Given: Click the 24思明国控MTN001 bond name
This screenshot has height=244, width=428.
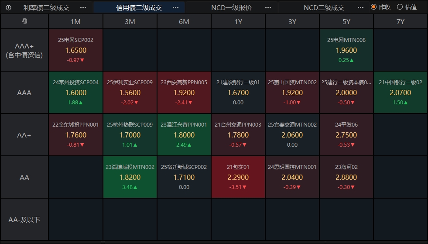Looking at the screenshot, I should 292,167.
